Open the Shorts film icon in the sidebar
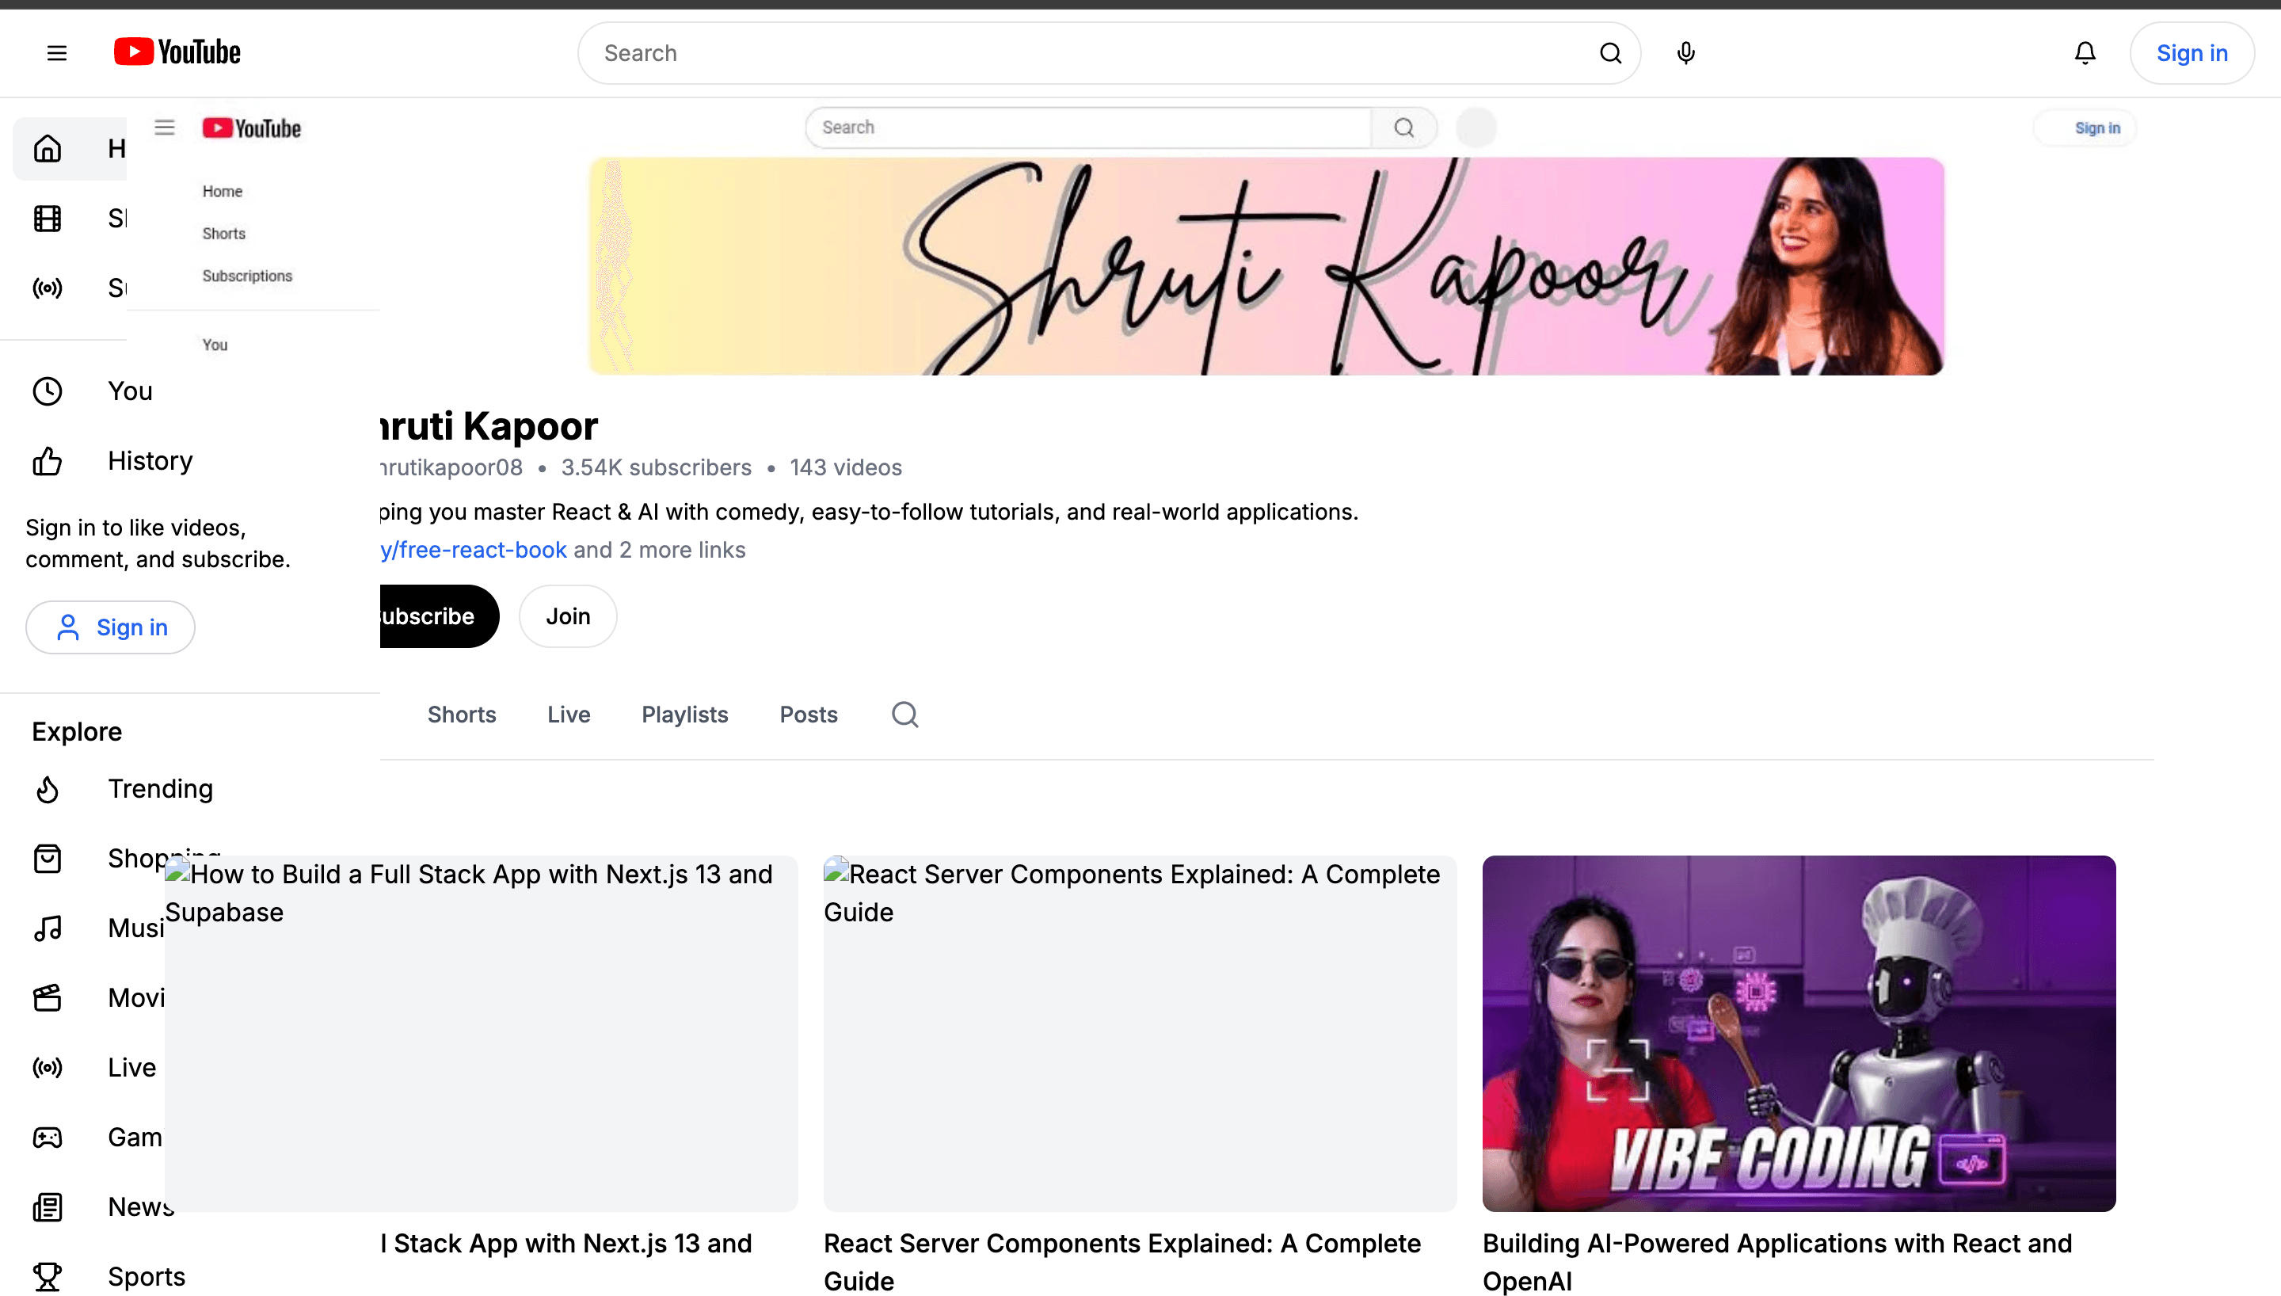Viewport: 2281px width, 1296px height. tap(48, 218)
